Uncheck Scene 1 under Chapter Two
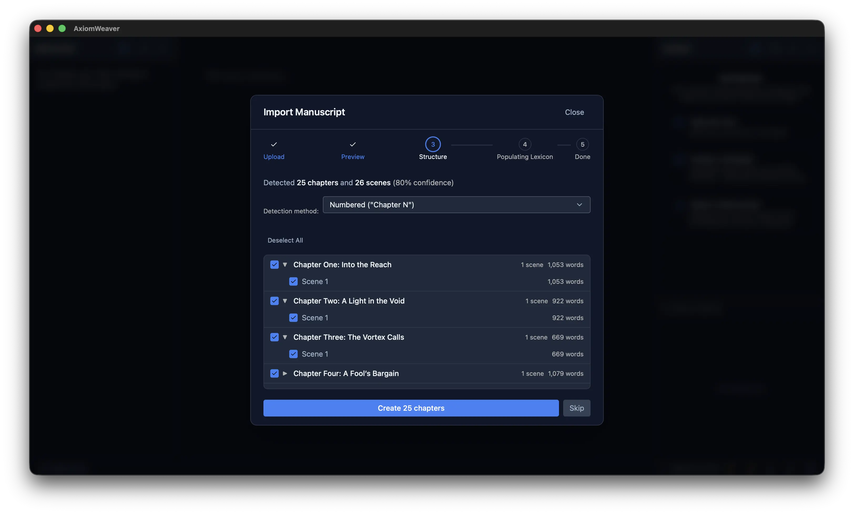This screenshot has height=514, width=854. [293, 318]
